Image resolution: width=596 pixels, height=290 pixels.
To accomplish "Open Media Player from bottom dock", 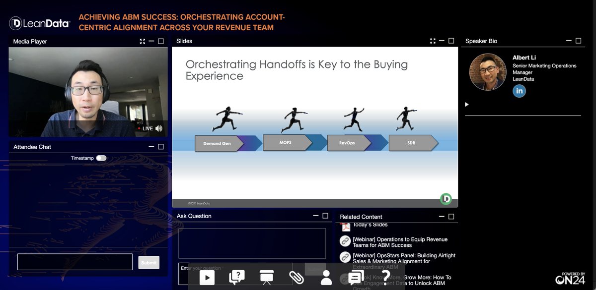I will click(x=207, y=278).
